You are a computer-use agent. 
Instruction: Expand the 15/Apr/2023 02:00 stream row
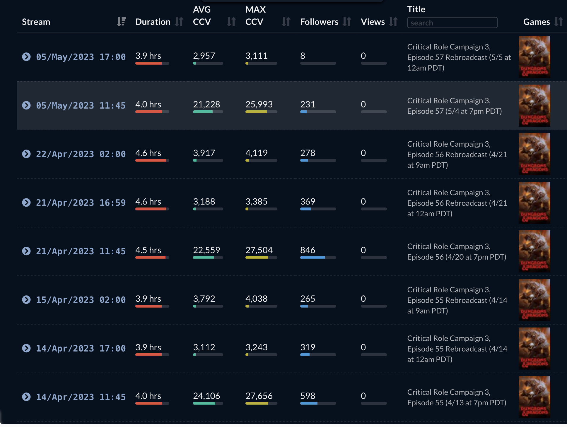tap(26, 300)
